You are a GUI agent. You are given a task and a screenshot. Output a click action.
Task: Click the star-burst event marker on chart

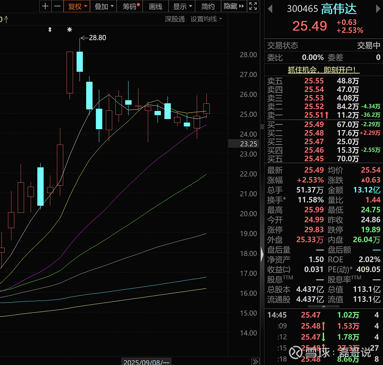click(69, 30)
